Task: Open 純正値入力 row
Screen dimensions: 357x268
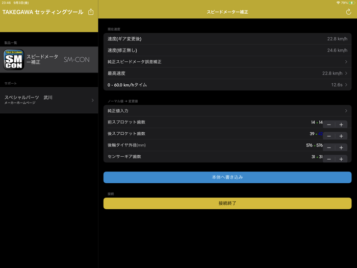Action: click(x=227, y=111)
